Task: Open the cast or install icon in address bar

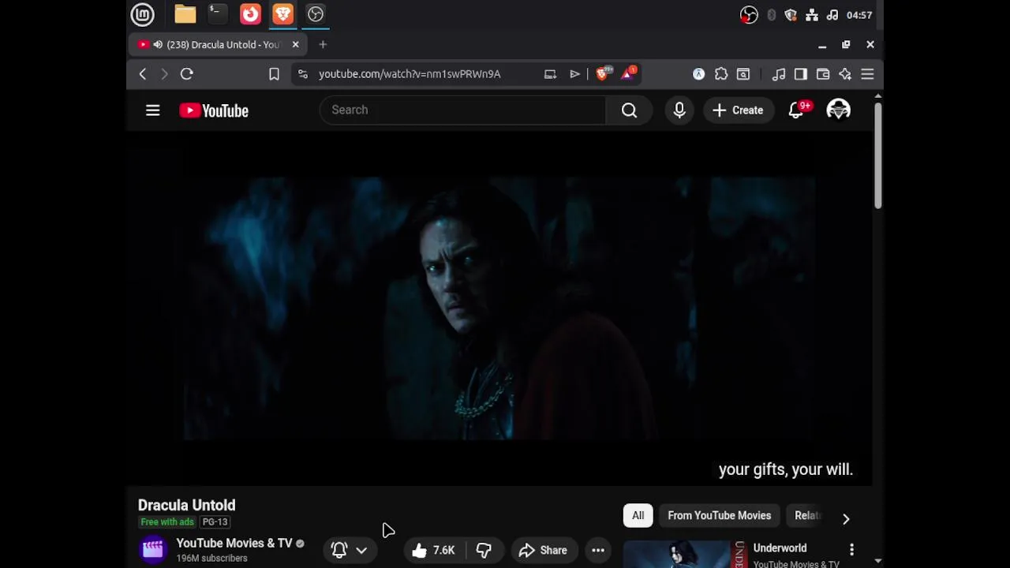Action: [x=550, y=74]
